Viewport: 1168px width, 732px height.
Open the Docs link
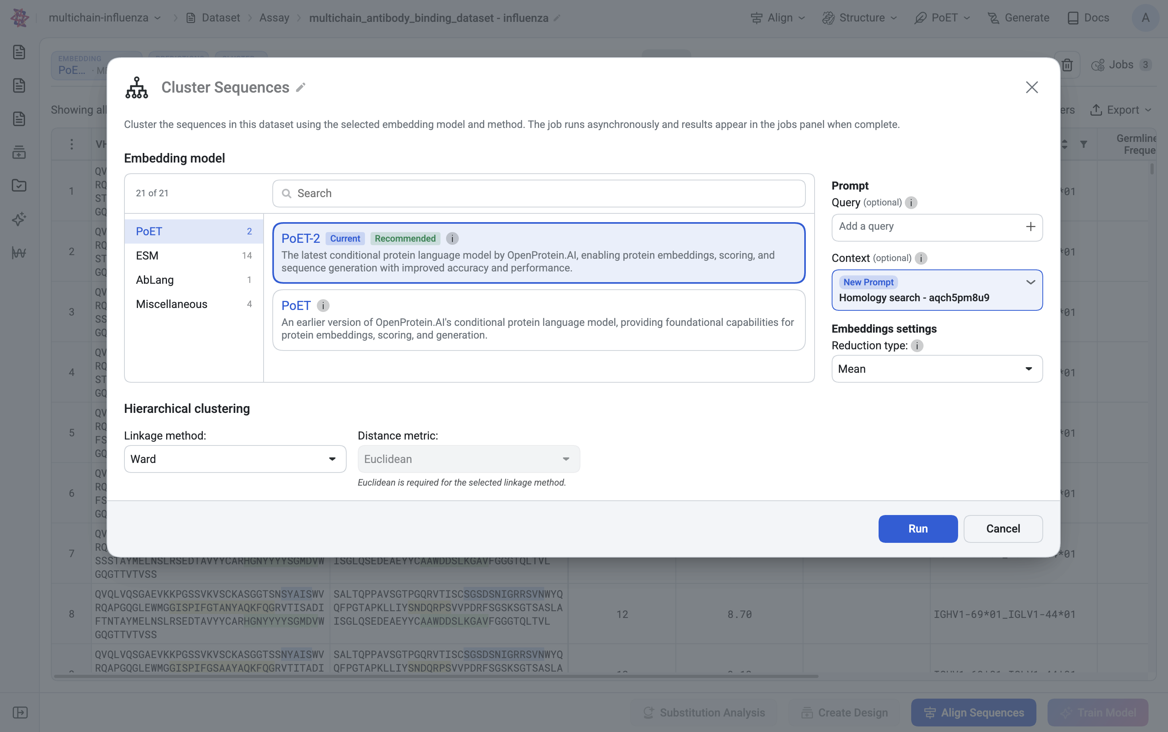[1088, 18]
